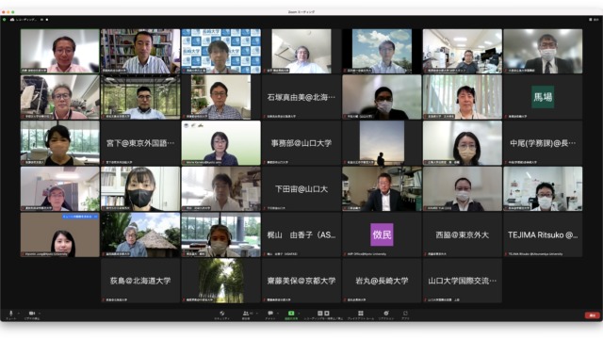603x339 pixels.
Task: Select the 山口大学国際交流… participant tile
Action: [x=463, y=281]
